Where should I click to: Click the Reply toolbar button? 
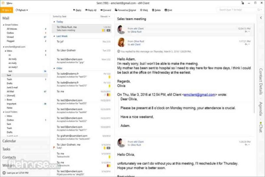(x=77, y=10)
